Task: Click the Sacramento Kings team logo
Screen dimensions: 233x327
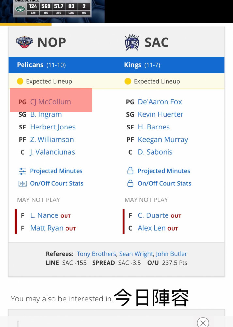Action: [132, 42]
